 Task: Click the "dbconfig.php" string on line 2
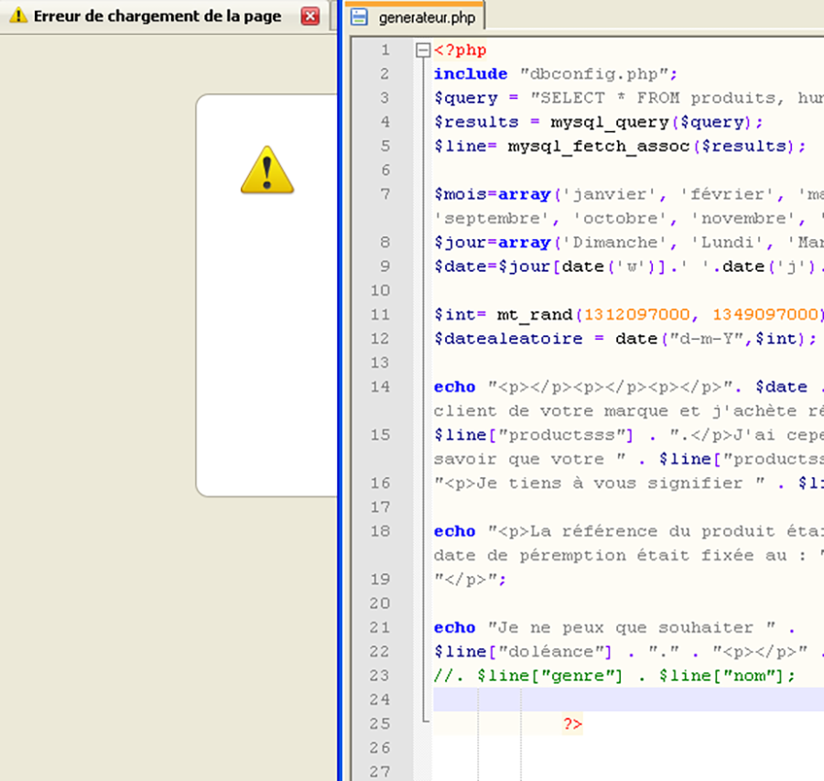(594, 74)
